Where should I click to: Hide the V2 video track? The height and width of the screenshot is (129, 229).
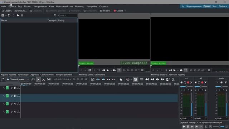[x=15, y=88]
